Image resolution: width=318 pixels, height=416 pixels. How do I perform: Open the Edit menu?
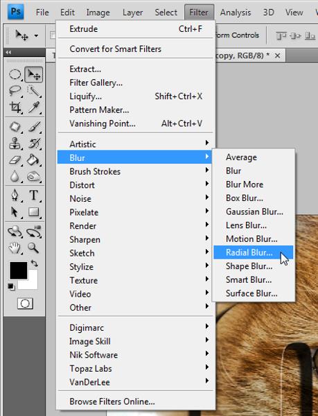[67, 12]
